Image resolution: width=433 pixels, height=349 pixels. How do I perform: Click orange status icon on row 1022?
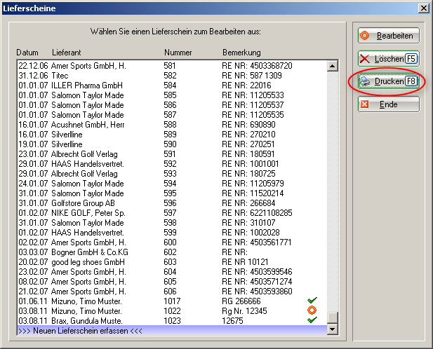coord(312,310)
